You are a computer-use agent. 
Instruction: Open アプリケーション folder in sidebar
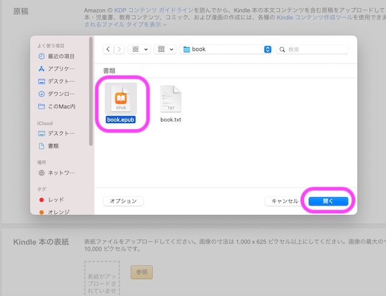pyautogui.click(x=60, y=69)
